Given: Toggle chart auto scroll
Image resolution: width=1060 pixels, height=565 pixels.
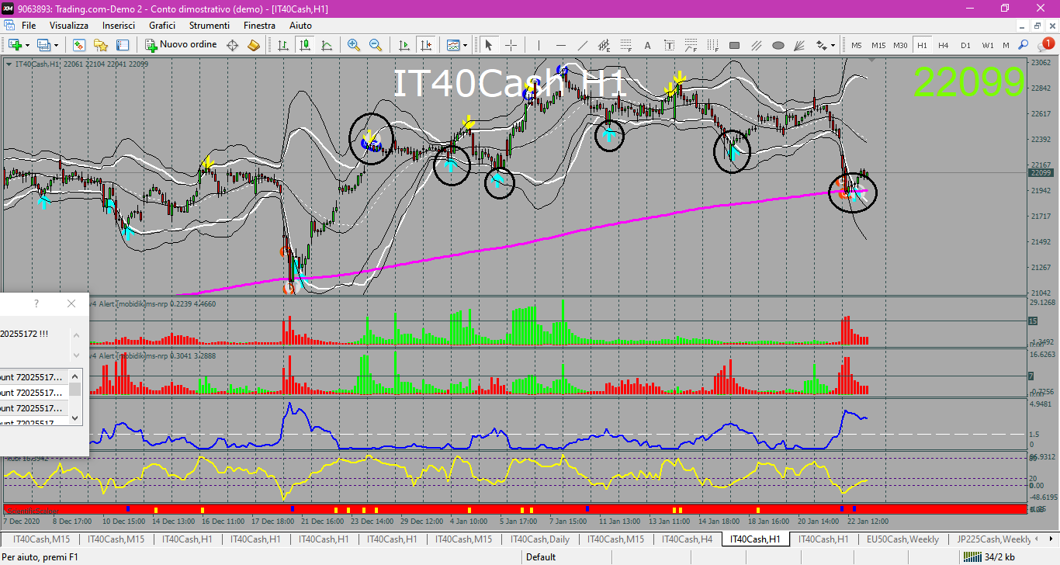Looking at the screenshot, I should click(404, 45).
